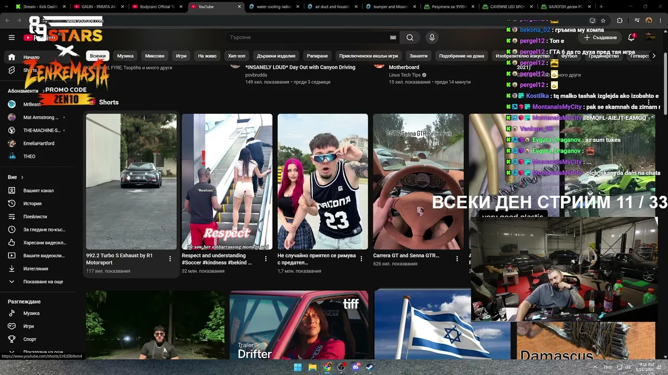
Task: Click the search magnifier button
Action: (410, 37)
